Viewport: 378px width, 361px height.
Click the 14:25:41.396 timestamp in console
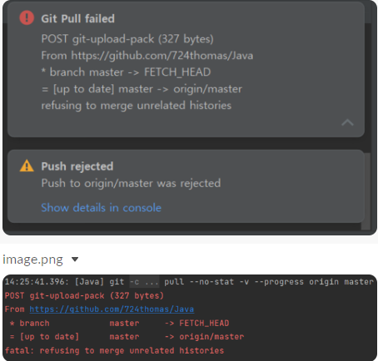[37, 282]
